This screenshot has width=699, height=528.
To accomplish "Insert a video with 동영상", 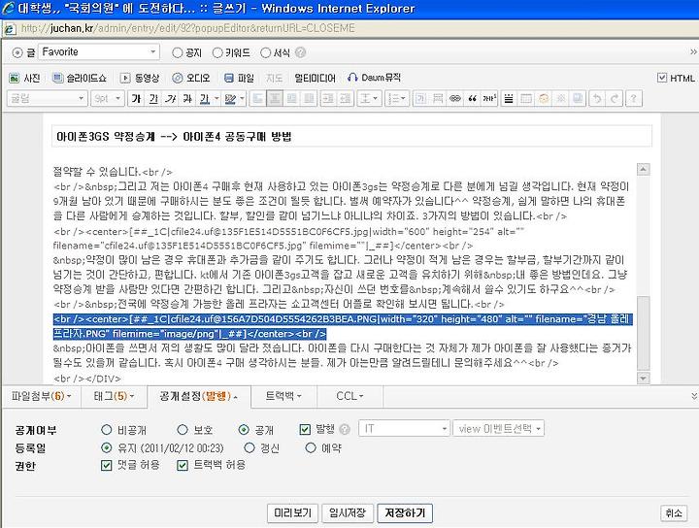I will pos(140,78).
